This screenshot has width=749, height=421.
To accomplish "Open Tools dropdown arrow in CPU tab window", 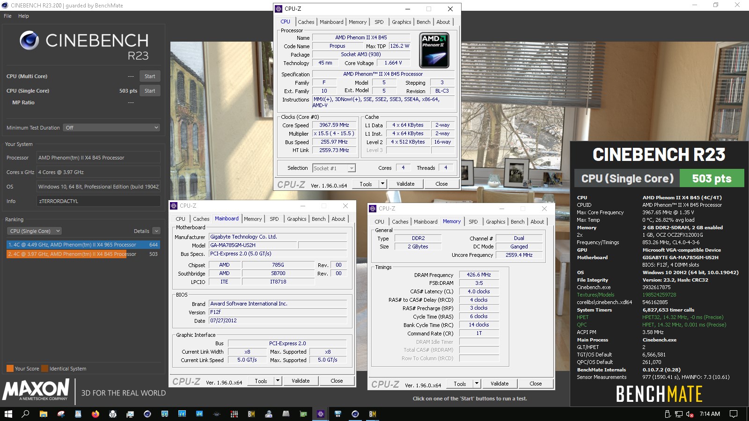I will (382, 184).
